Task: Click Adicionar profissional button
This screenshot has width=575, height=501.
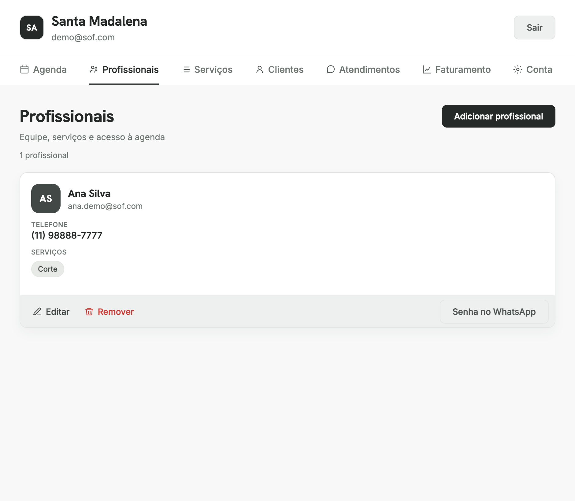Action: [499, 116]
